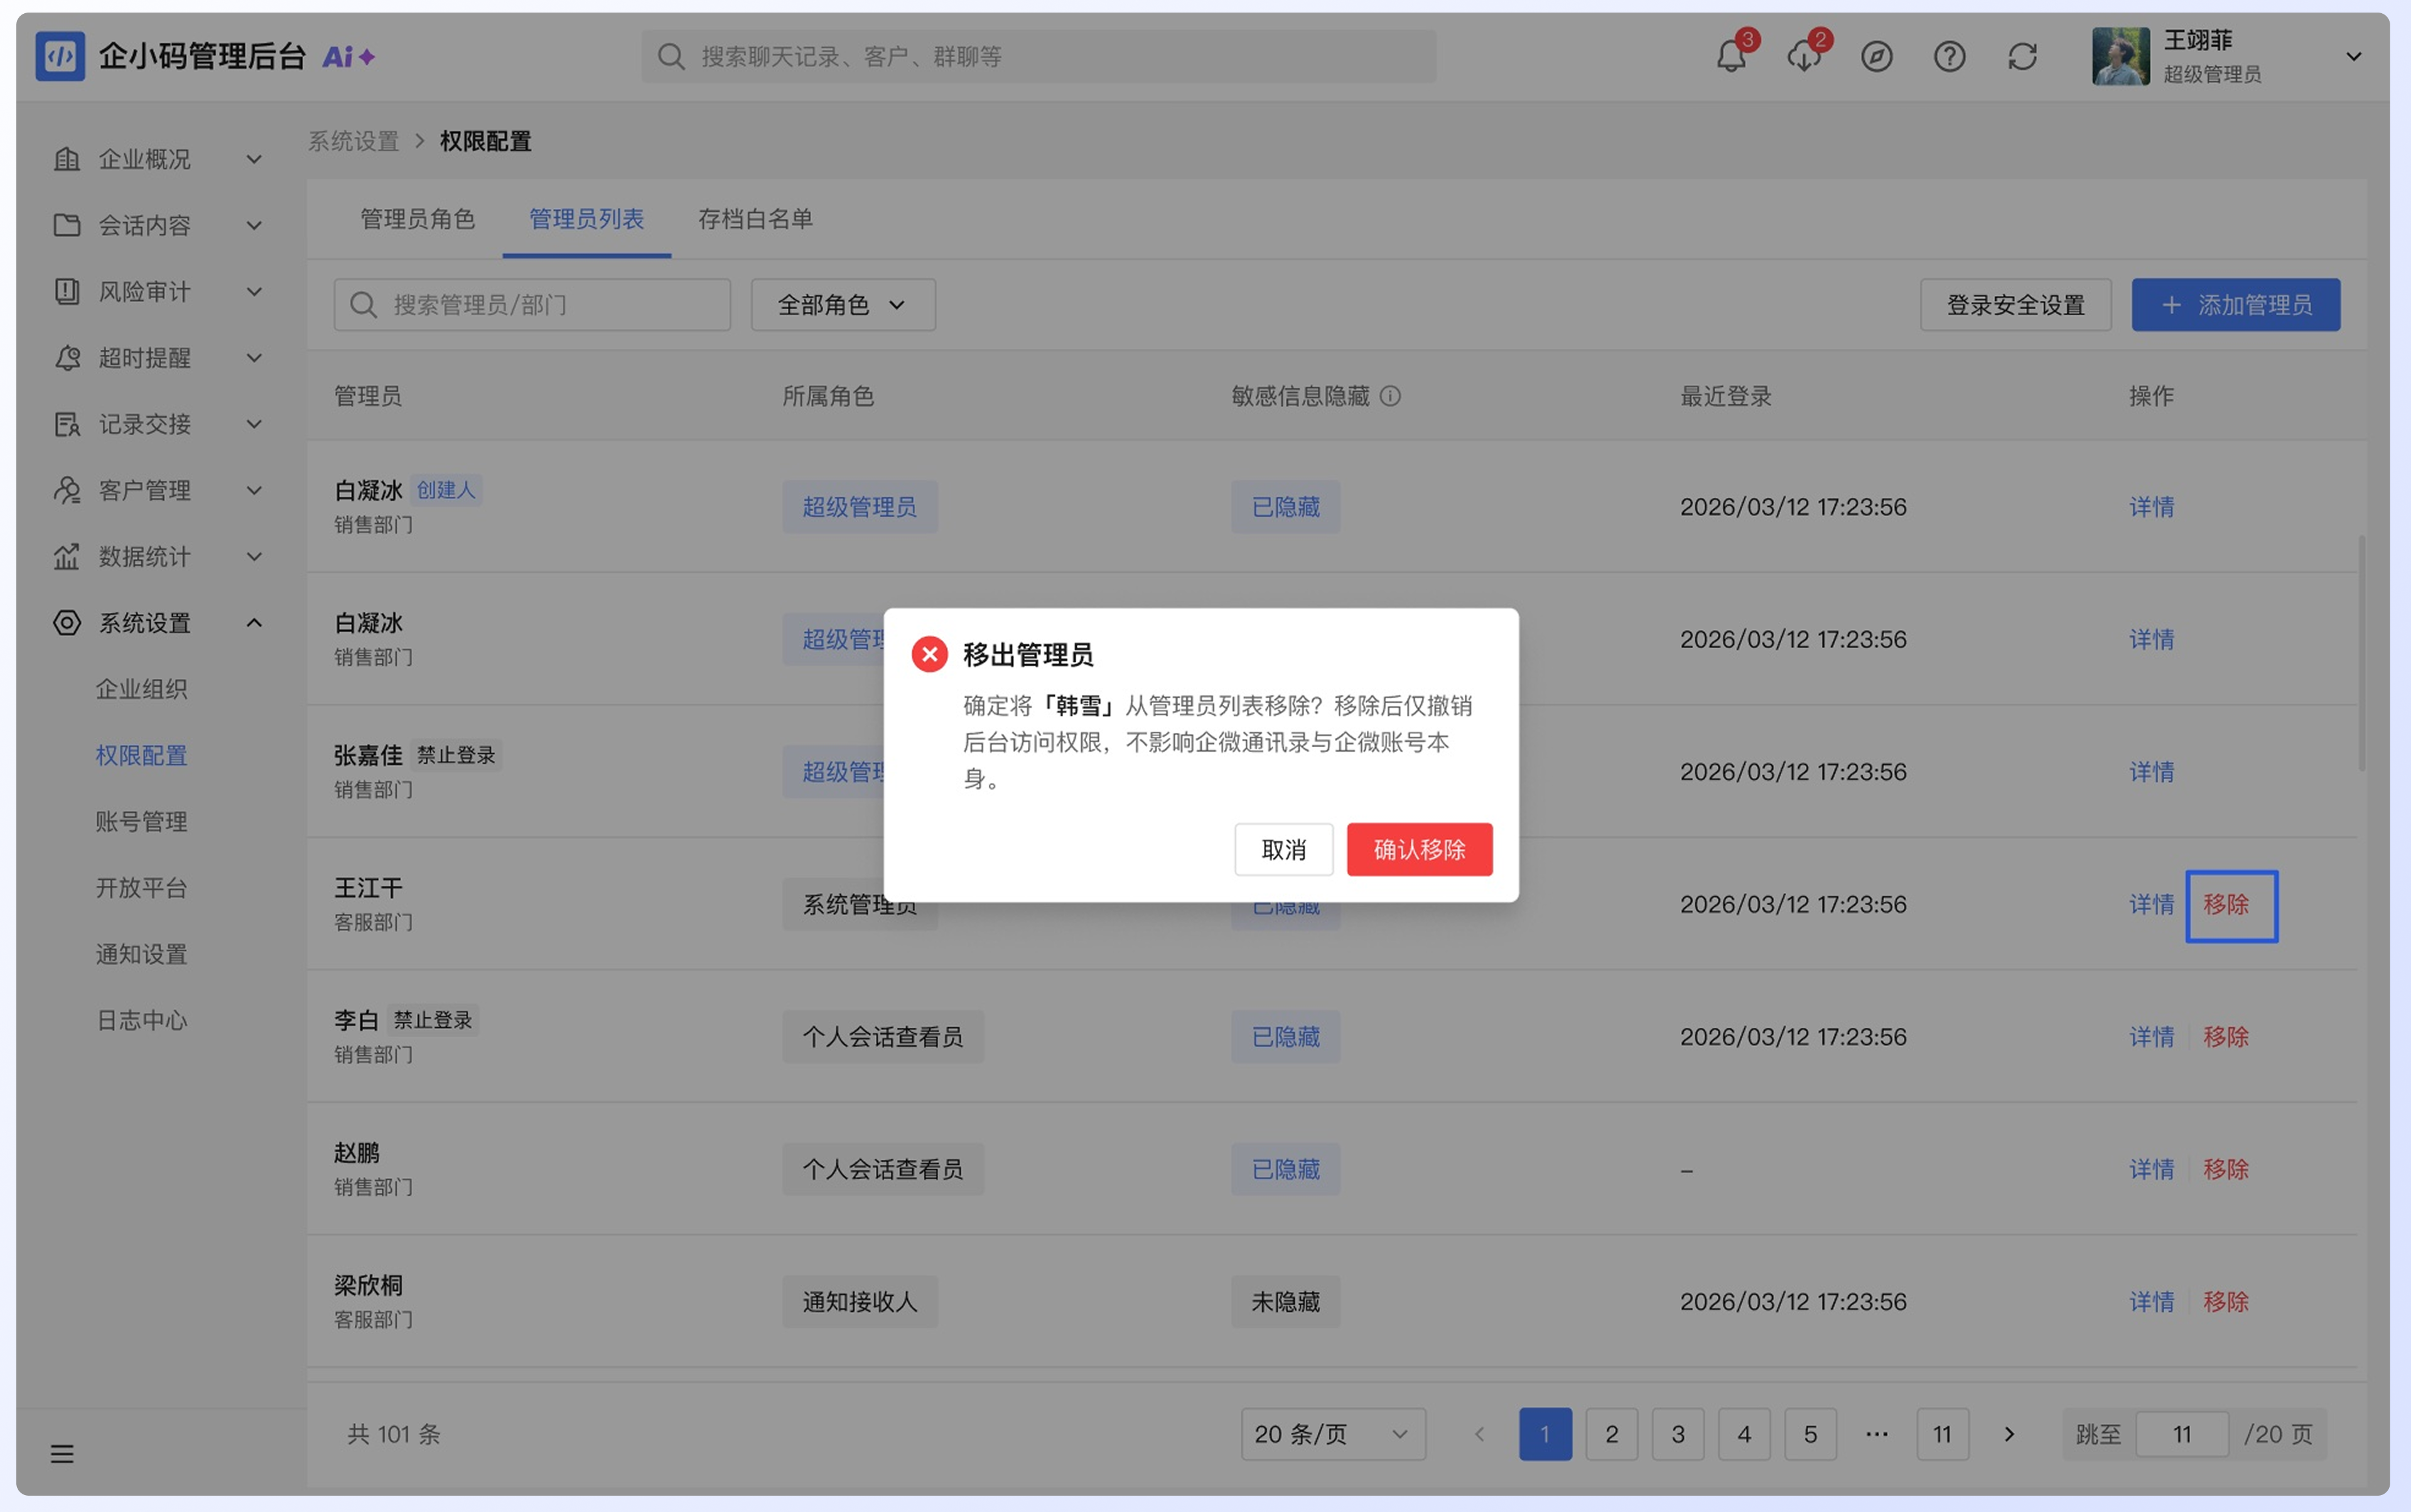Expand the 客户管理 menu chevron
Screen dimensions: 2411x1512
coord(254,490)
